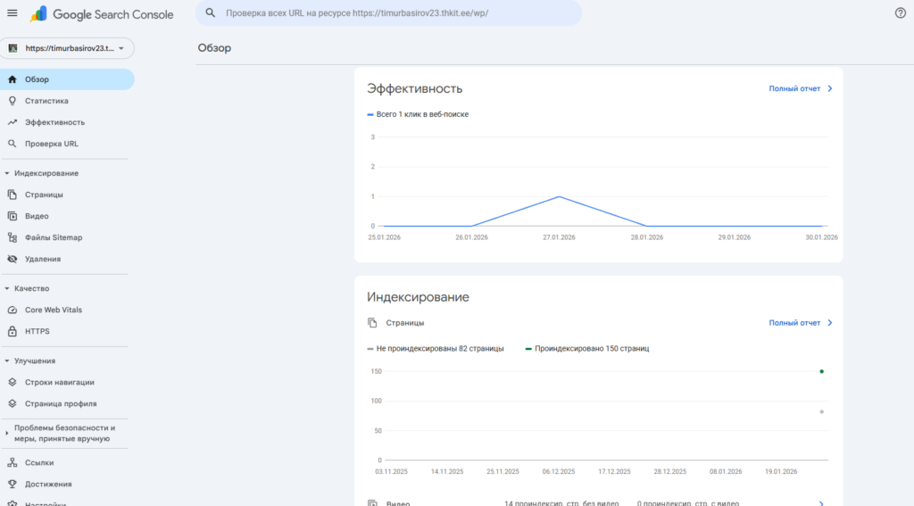The width and height of the screenshot is (914, 506).
Task: Collapse the Качество sidebar section
Action: (x=8, y=288)
